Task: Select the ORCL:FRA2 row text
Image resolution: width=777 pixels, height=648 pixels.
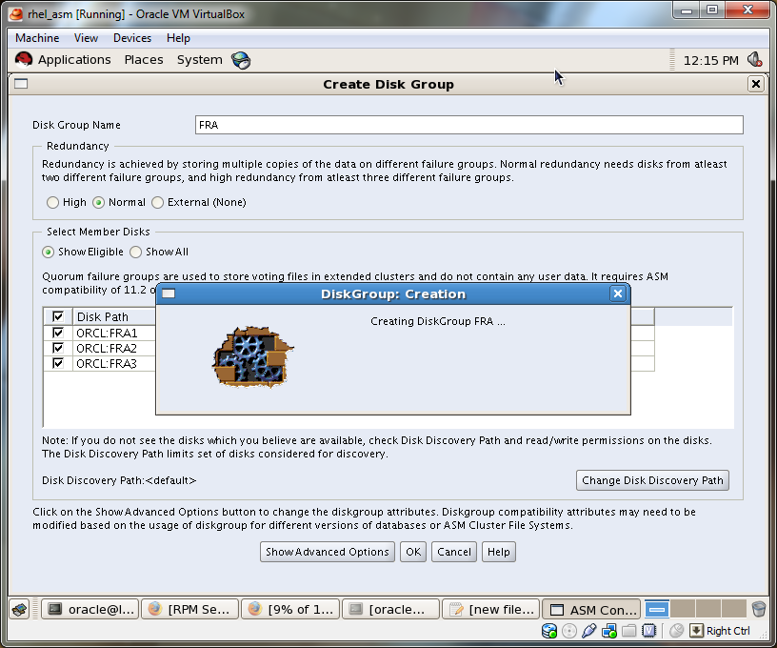Action: [107, 348]
